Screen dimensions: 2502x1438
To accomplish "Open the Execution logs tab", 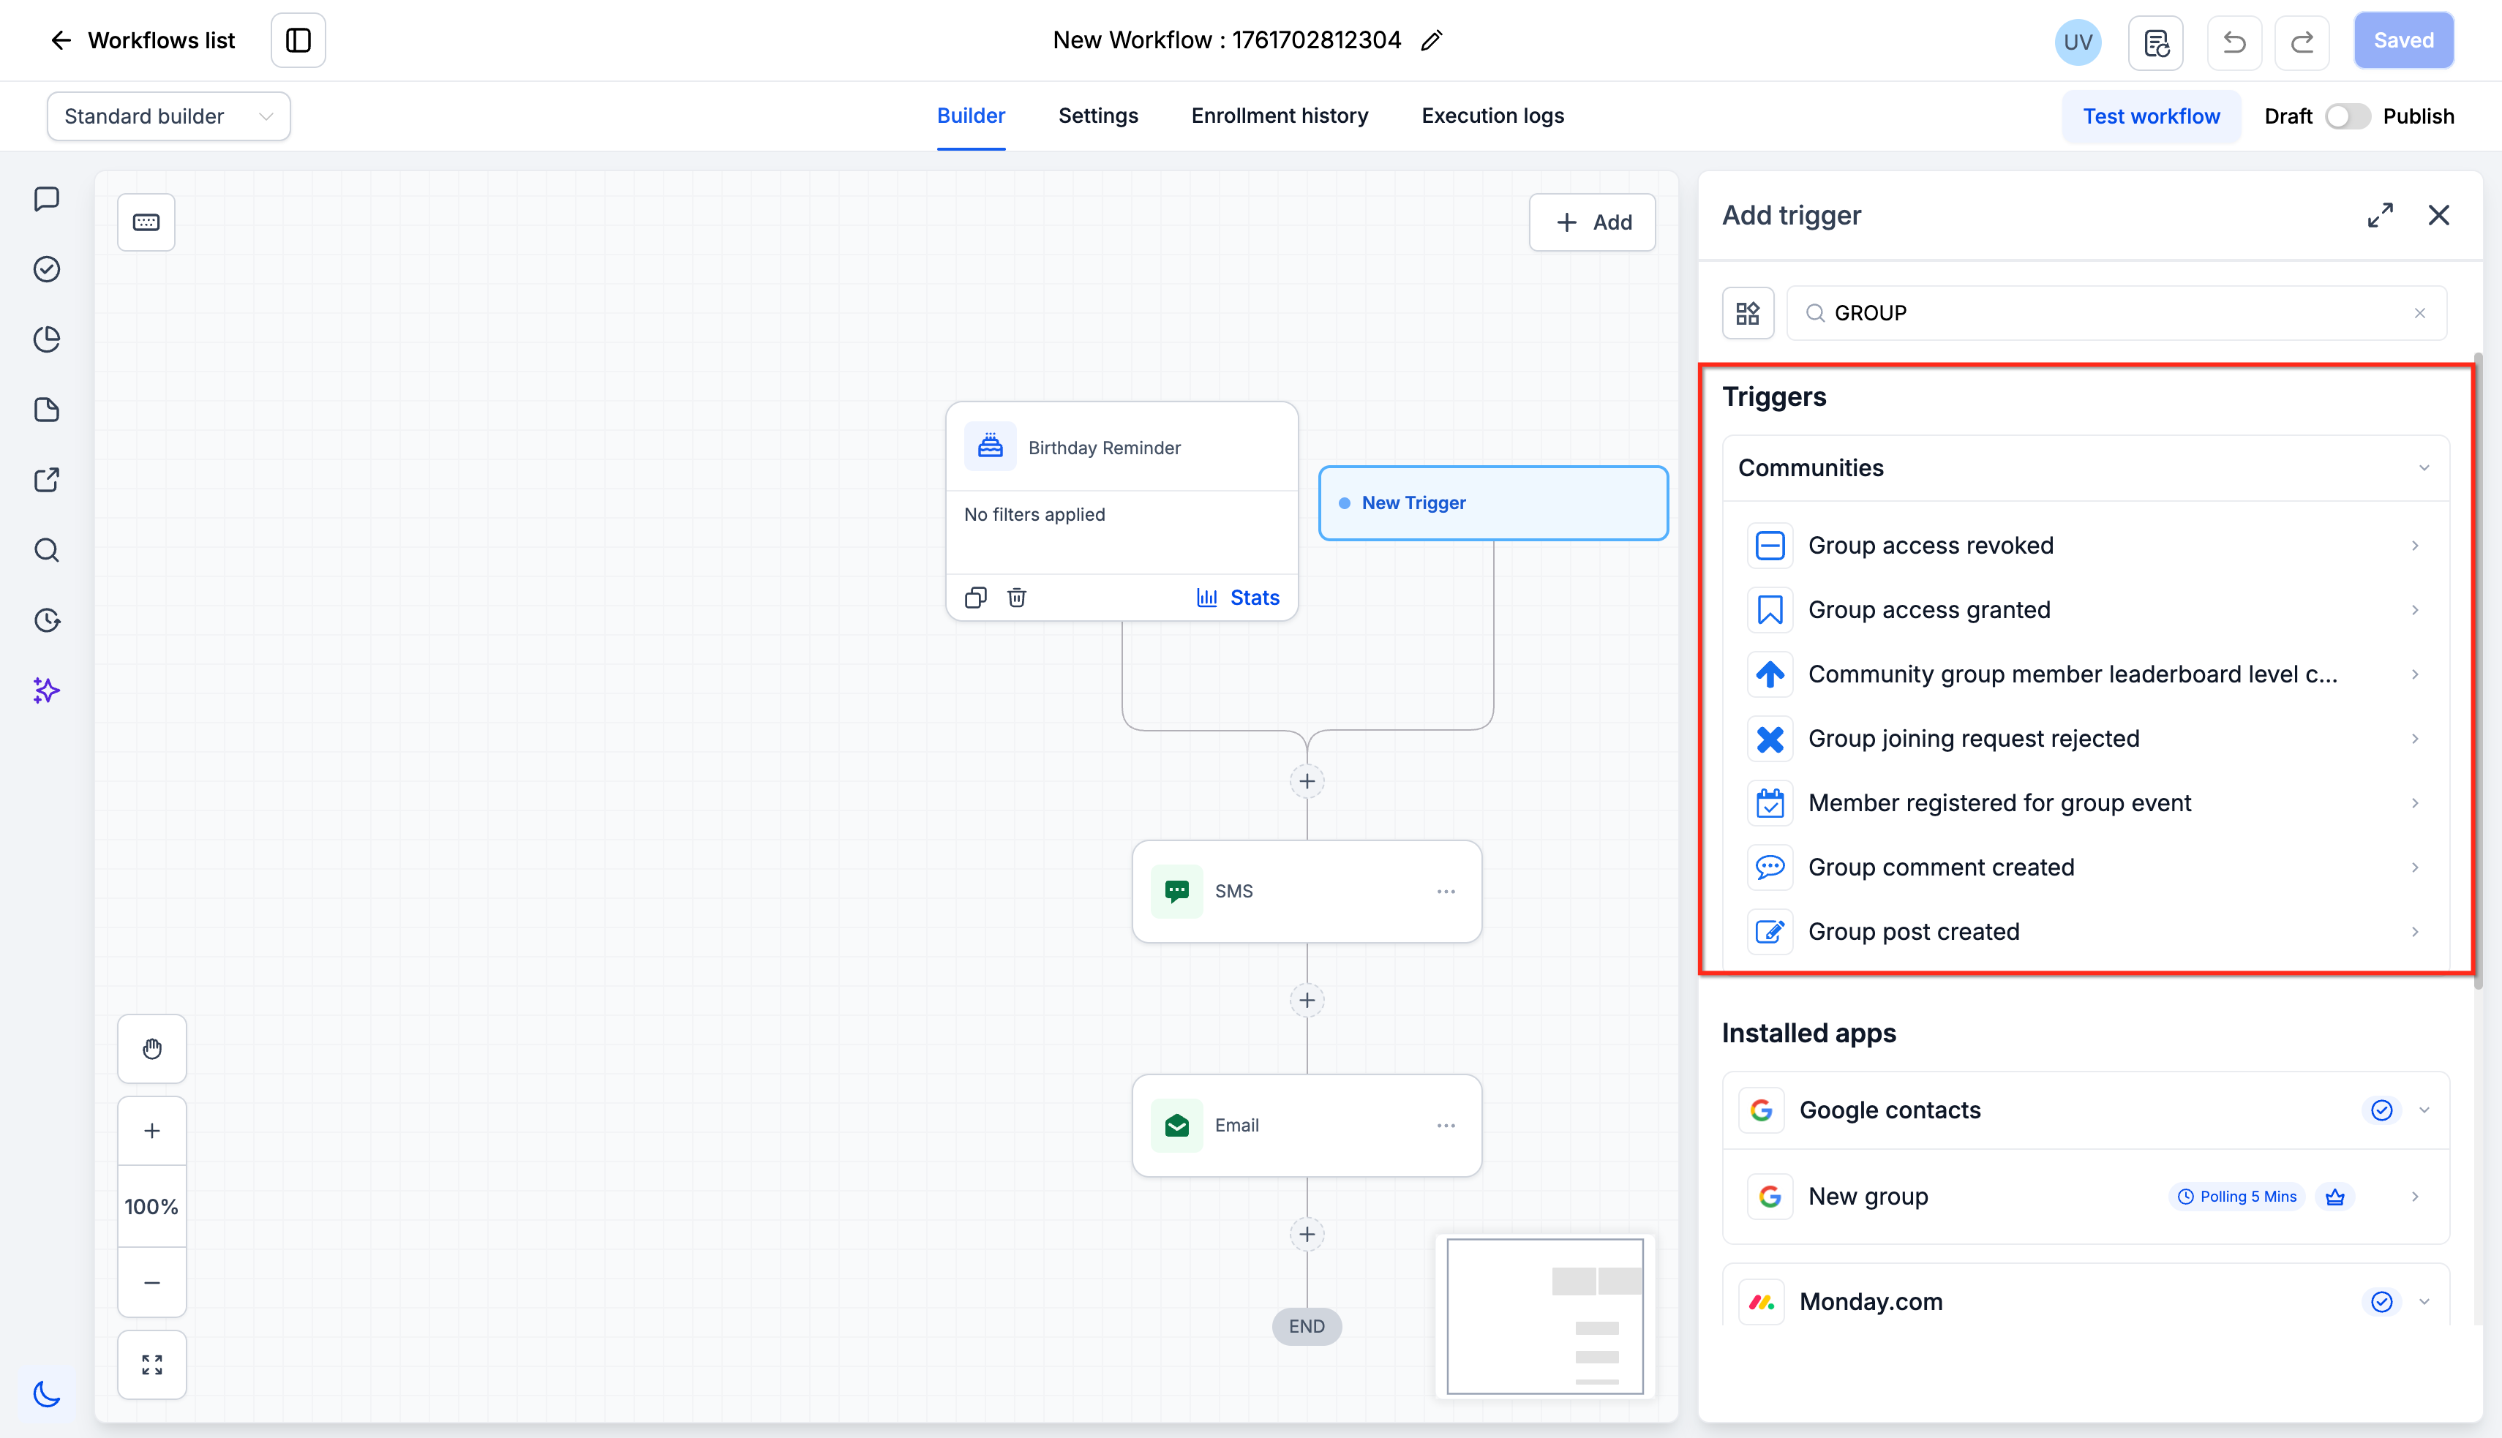I will pyautogui.click(x=1492, y=116).
